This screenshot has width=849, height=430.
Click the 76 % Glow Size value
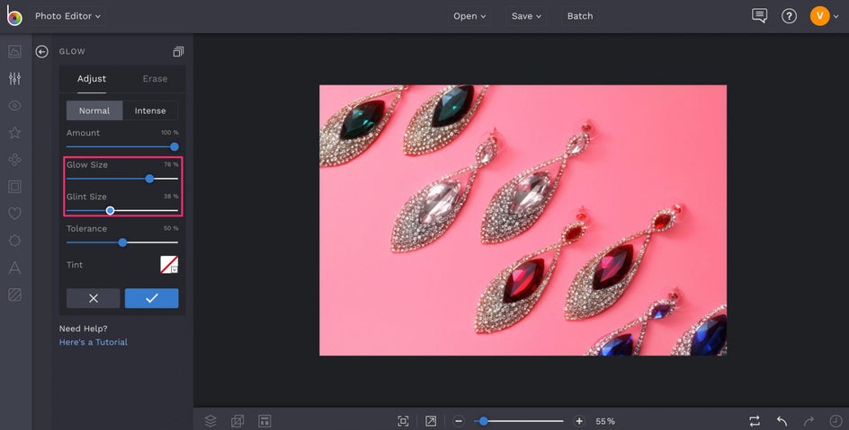[x=171, y=164]
